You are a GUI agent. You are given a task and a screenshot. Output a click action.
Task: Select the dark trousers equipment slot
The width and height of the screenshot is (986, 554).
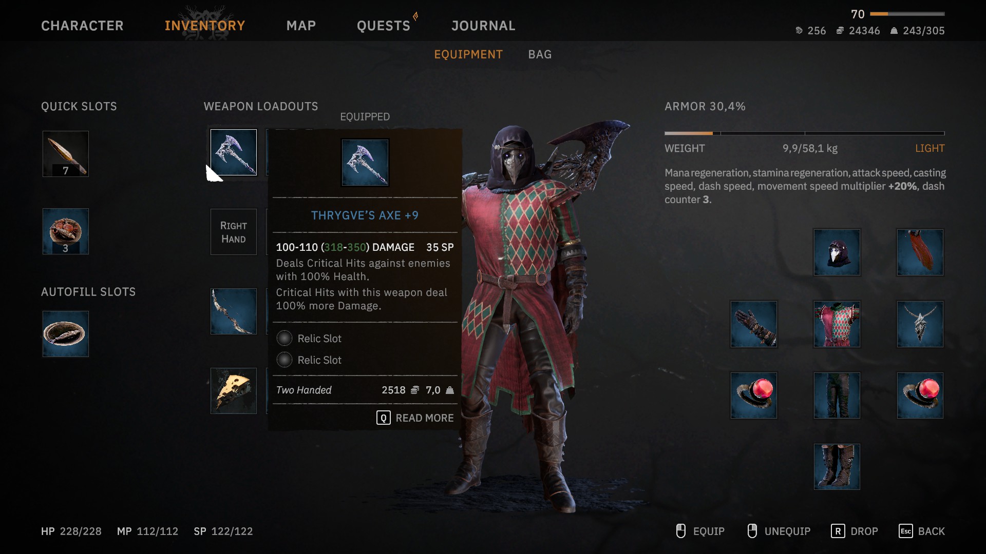coord(837,395)
